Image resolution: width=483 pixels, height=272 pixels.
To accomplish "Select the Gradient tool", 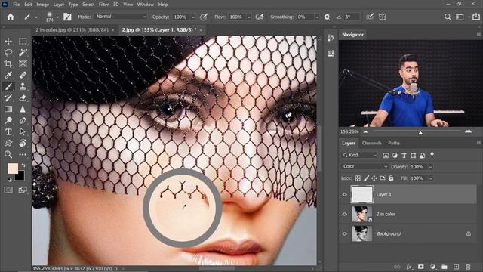I will click(x=8, y=109).
